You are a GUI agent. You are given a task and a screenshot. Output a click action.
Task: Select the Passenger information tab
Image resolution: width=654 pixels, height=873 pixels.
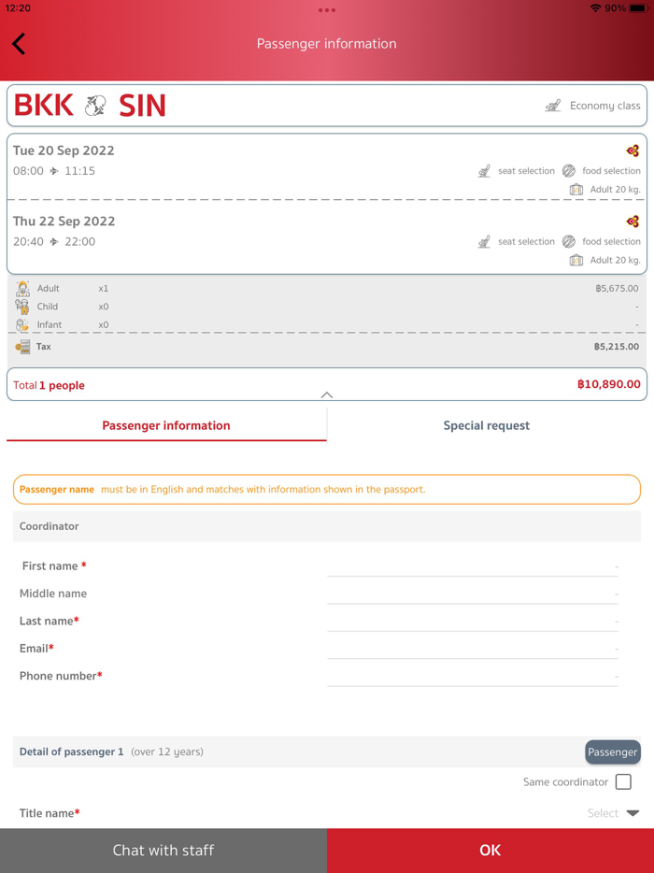tap(166, 425)
